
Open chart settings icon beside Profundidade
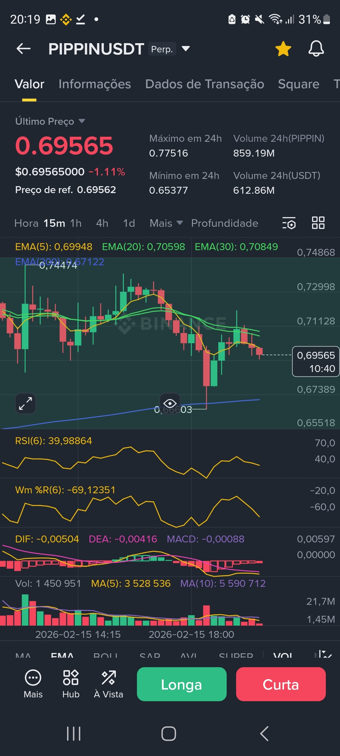coord(289,223)
